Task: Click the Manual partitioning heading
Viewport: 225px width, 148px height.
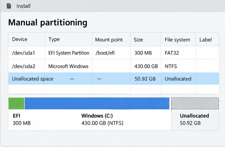Action: point(48,23)
